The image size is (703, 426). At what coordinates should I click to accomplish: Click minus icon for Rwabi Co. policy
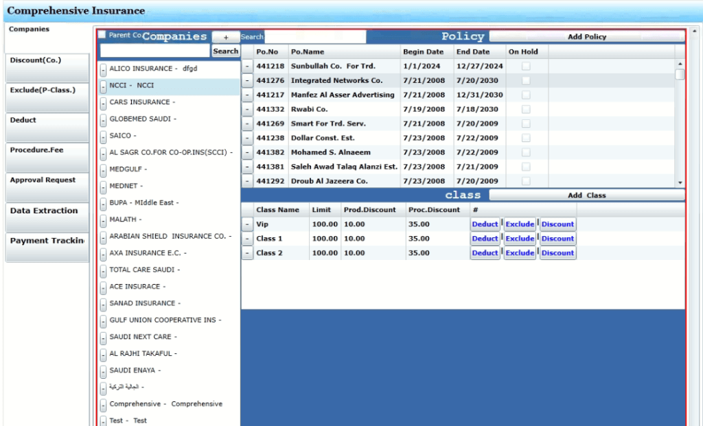[x=248, y=110]
